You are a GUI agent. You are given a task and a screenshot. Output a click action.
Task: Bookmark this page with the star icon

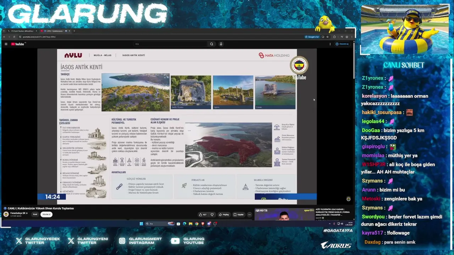327,37
